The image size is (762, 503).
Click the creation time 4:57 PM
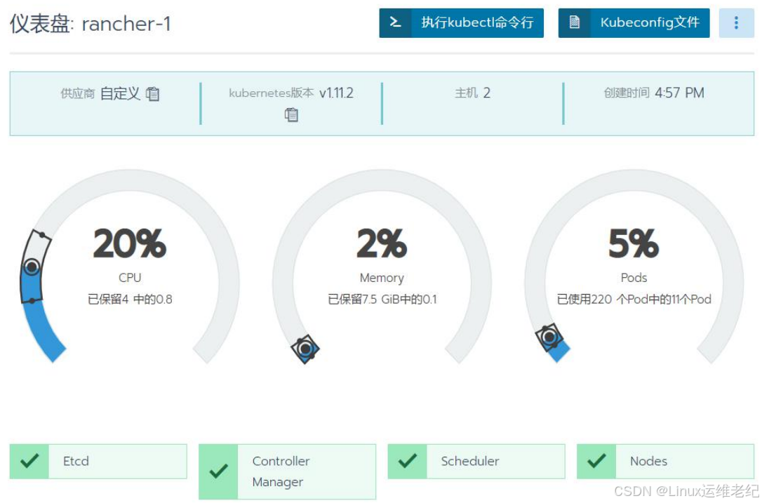[x=654, y=93]
